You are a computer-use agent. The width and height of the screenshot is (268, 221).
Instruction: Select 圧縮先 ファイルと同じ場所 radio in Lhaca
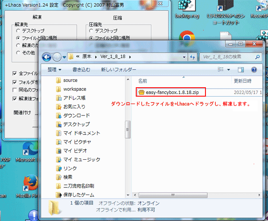click(91, 38)
